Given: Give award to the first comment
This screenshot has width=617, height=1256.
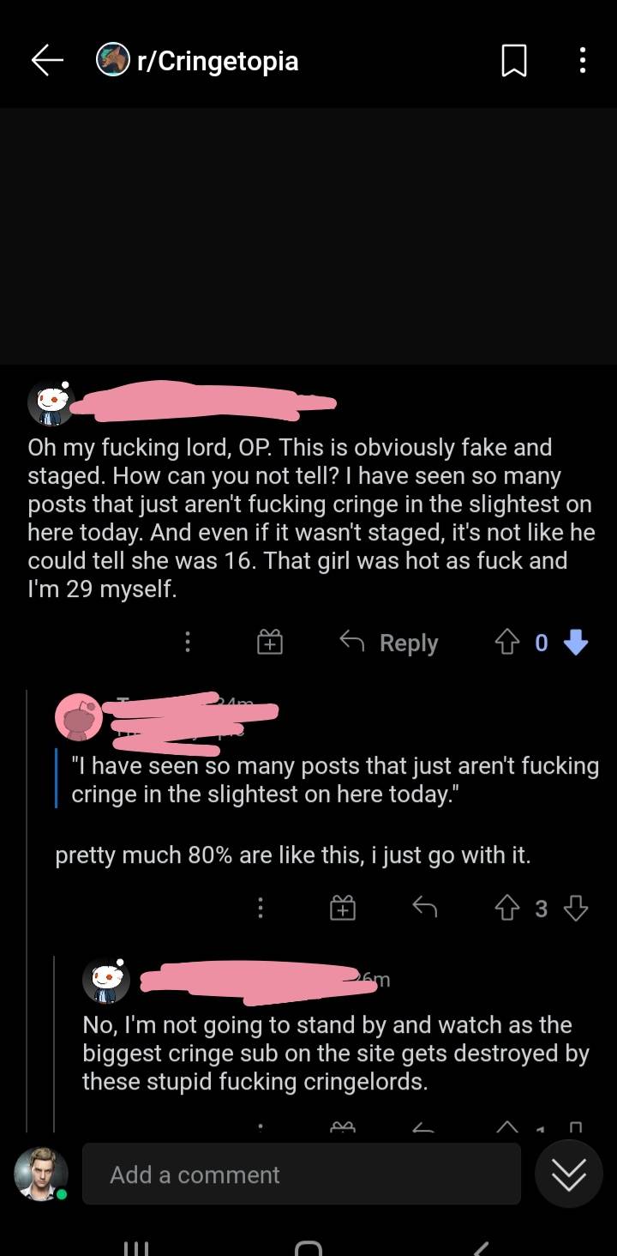Looking at the screenshot, I should [270, 643].
